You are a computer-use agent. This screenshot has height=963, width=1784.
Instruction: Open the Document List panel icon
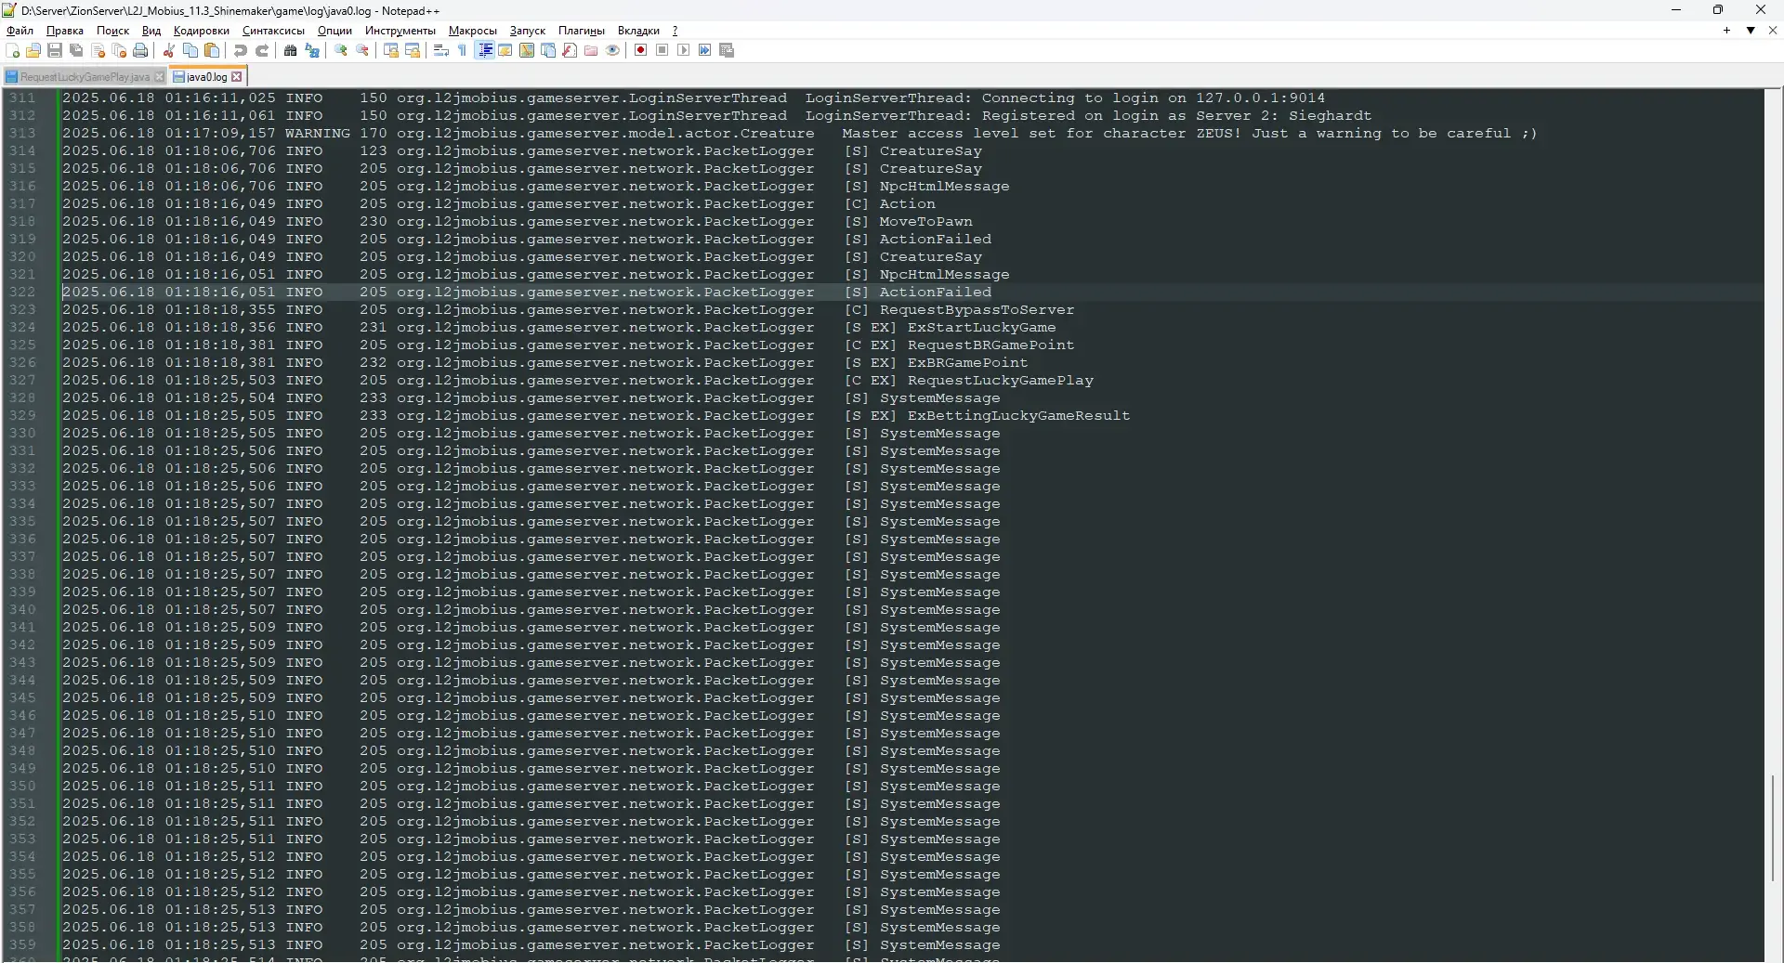coord(548,50)
